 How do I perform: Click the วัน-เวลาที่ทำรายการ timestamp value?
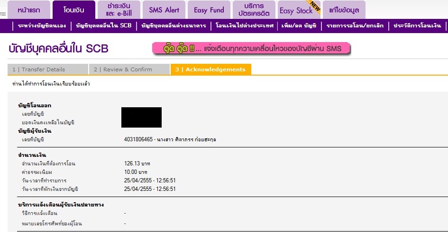click(150, 180)
